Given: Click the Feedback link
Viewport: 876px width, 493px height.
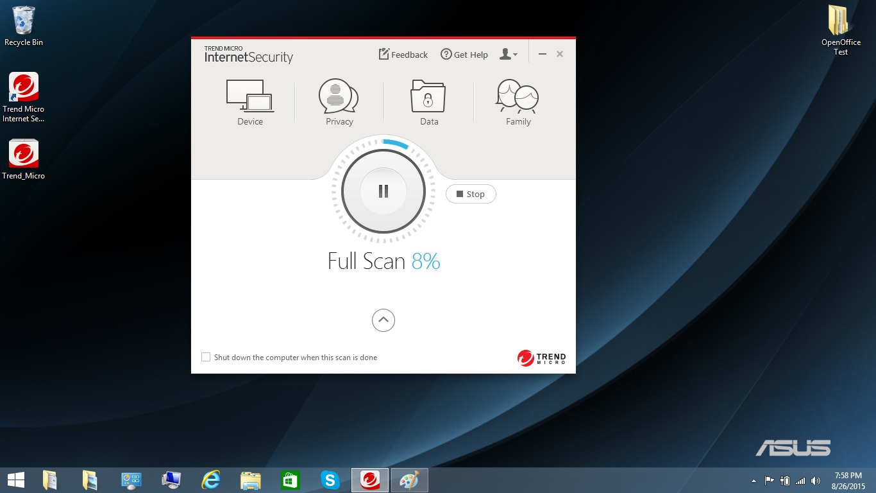Looking at the screenshot, I should click(403, 55).
